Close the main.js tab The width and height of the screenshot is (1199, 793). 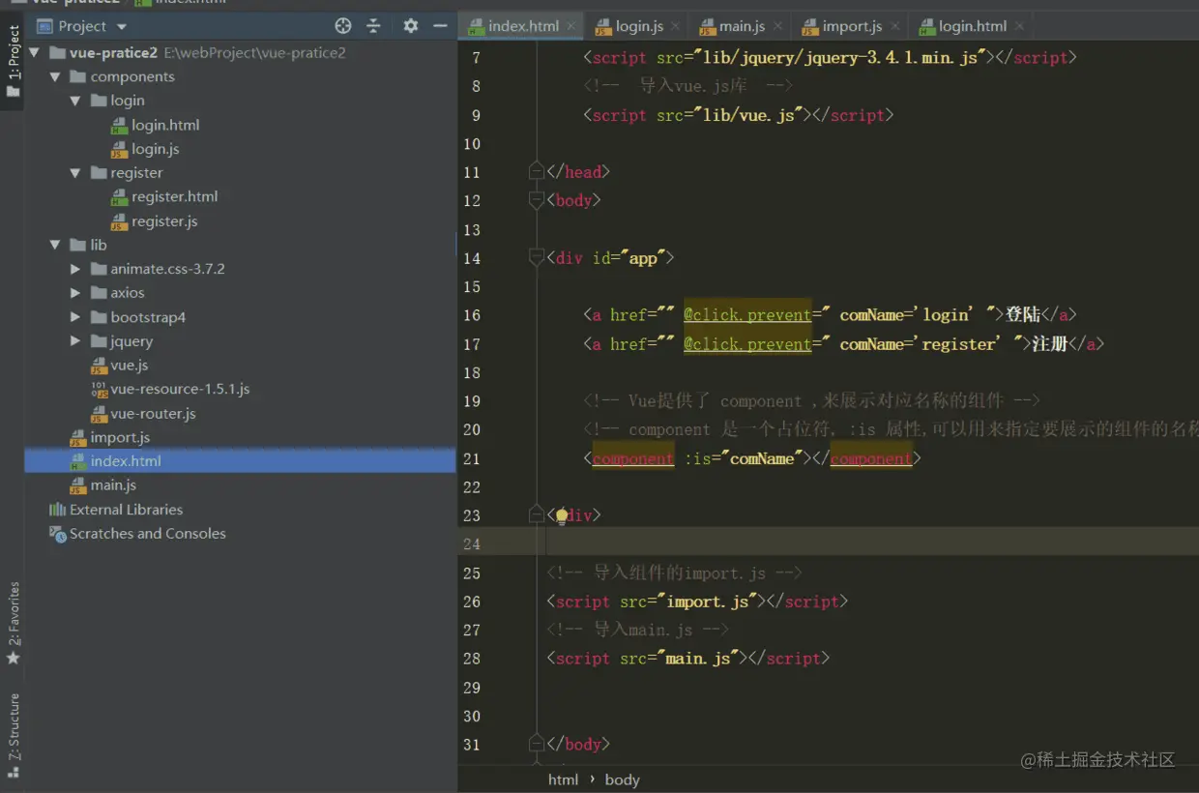776,27
